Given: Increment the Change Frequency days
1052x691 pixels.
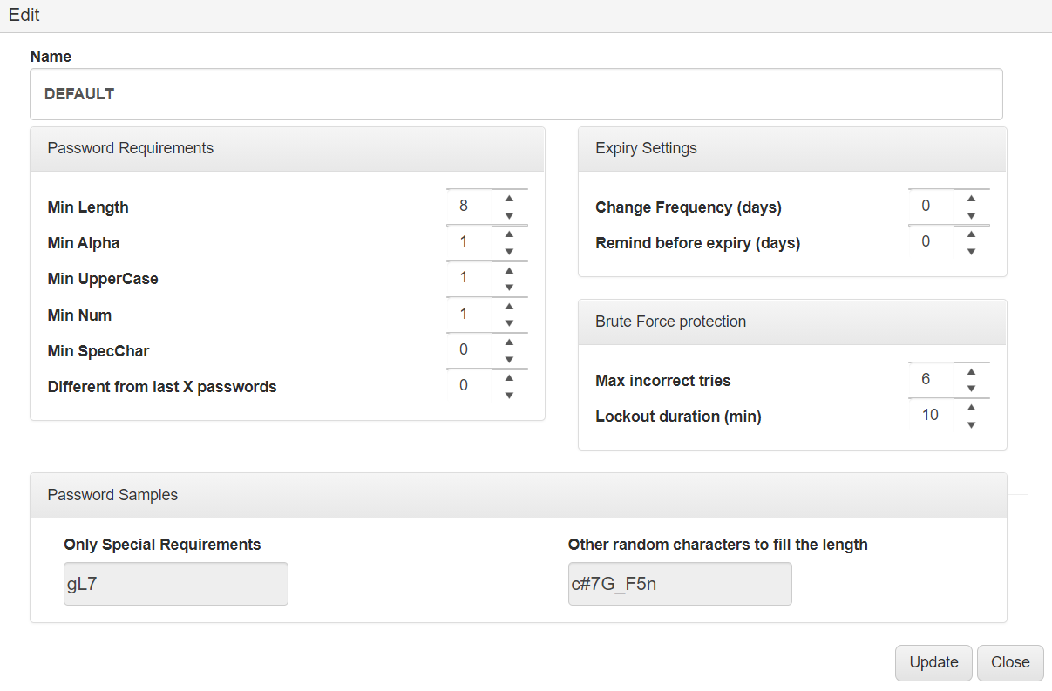Looking at the screenshot, I should [971, 198].
